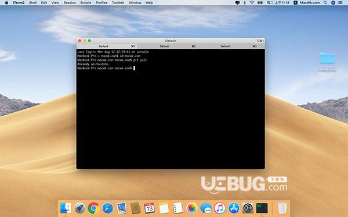
Task: Click terminal prompt cursor line
Action: (x=106, y=68)
